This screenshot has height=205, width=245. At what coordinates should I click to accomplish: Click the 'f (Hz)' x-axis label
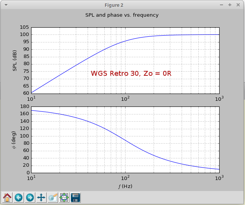point(125,186)
